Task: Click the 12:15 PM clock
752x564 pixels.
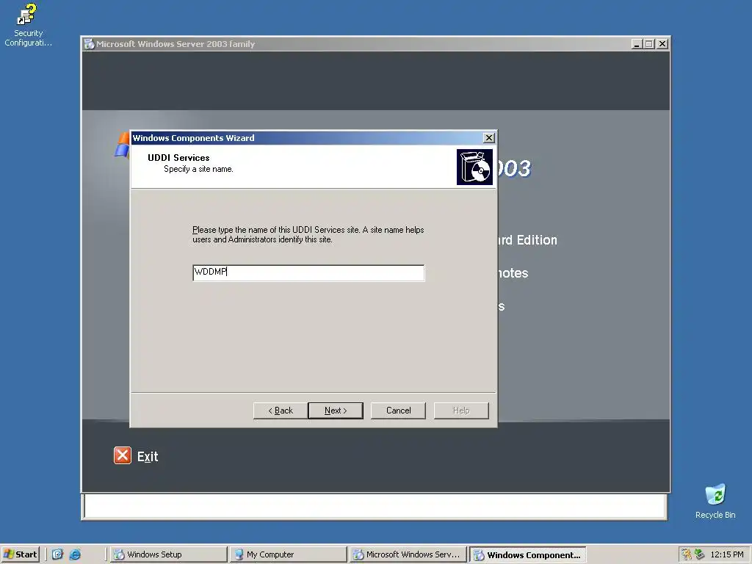Action: [x=726, y=554]
